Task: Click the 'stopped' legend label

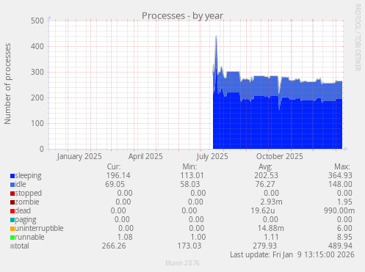Action: [29, 194]
